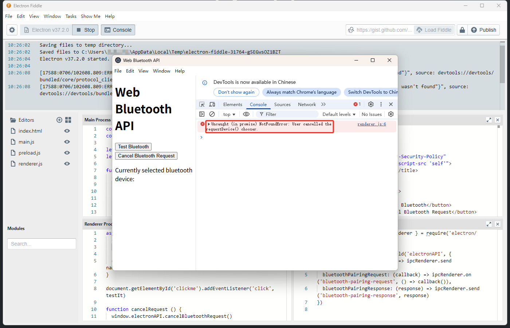Toggle console sidebar icon
This screenshot has width=510, height=328.
point(202,114)
